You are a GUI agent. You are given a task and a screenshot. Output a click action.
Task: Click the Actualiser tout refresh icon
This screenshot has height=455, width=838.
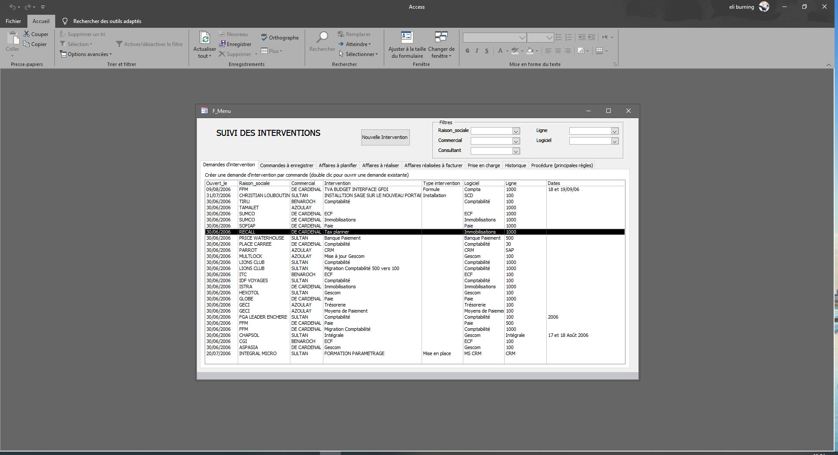coord(205,38)
